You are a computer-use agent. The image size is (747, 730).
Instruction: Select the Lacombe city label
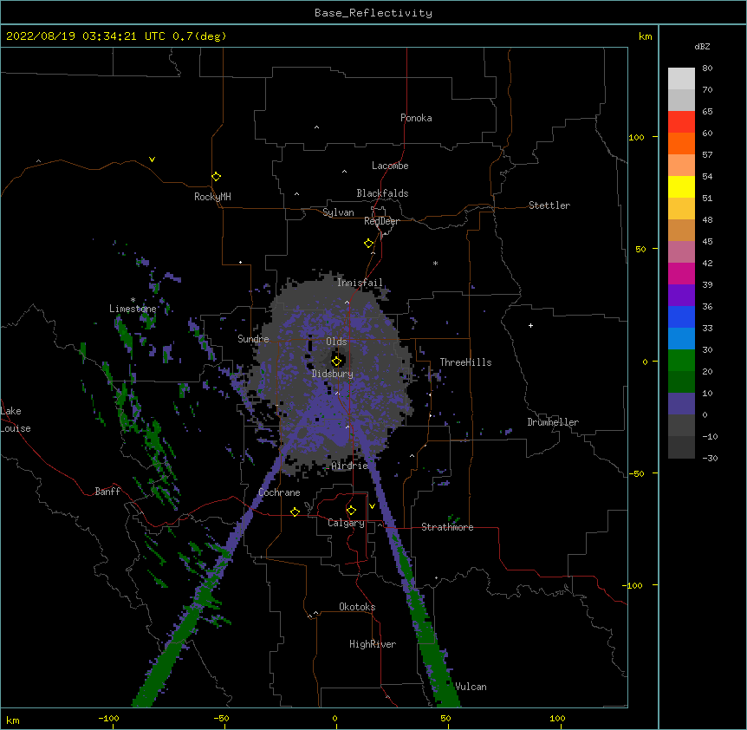click(390, 166)
